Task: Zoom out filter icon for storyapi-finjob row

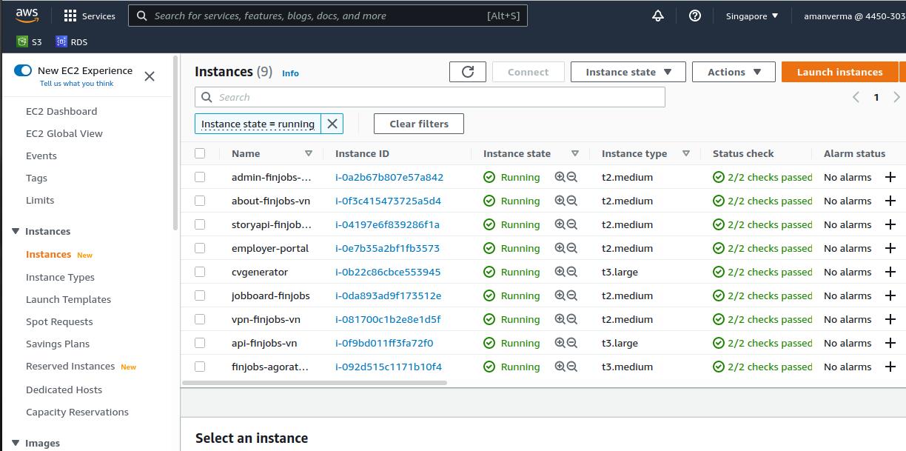Action: coord(571,224)
